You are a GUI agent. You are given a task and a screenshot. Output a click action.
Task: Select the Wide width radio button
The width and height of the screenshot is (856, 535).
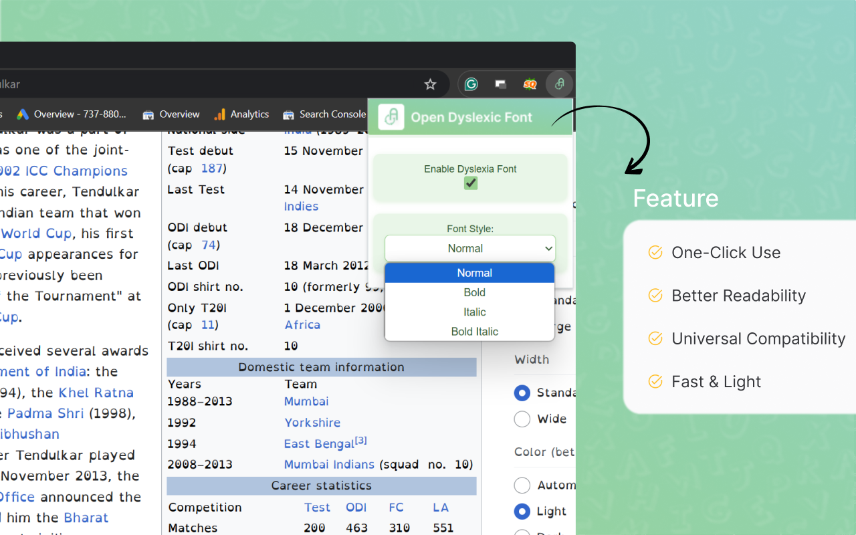click(x=522, y=419)
